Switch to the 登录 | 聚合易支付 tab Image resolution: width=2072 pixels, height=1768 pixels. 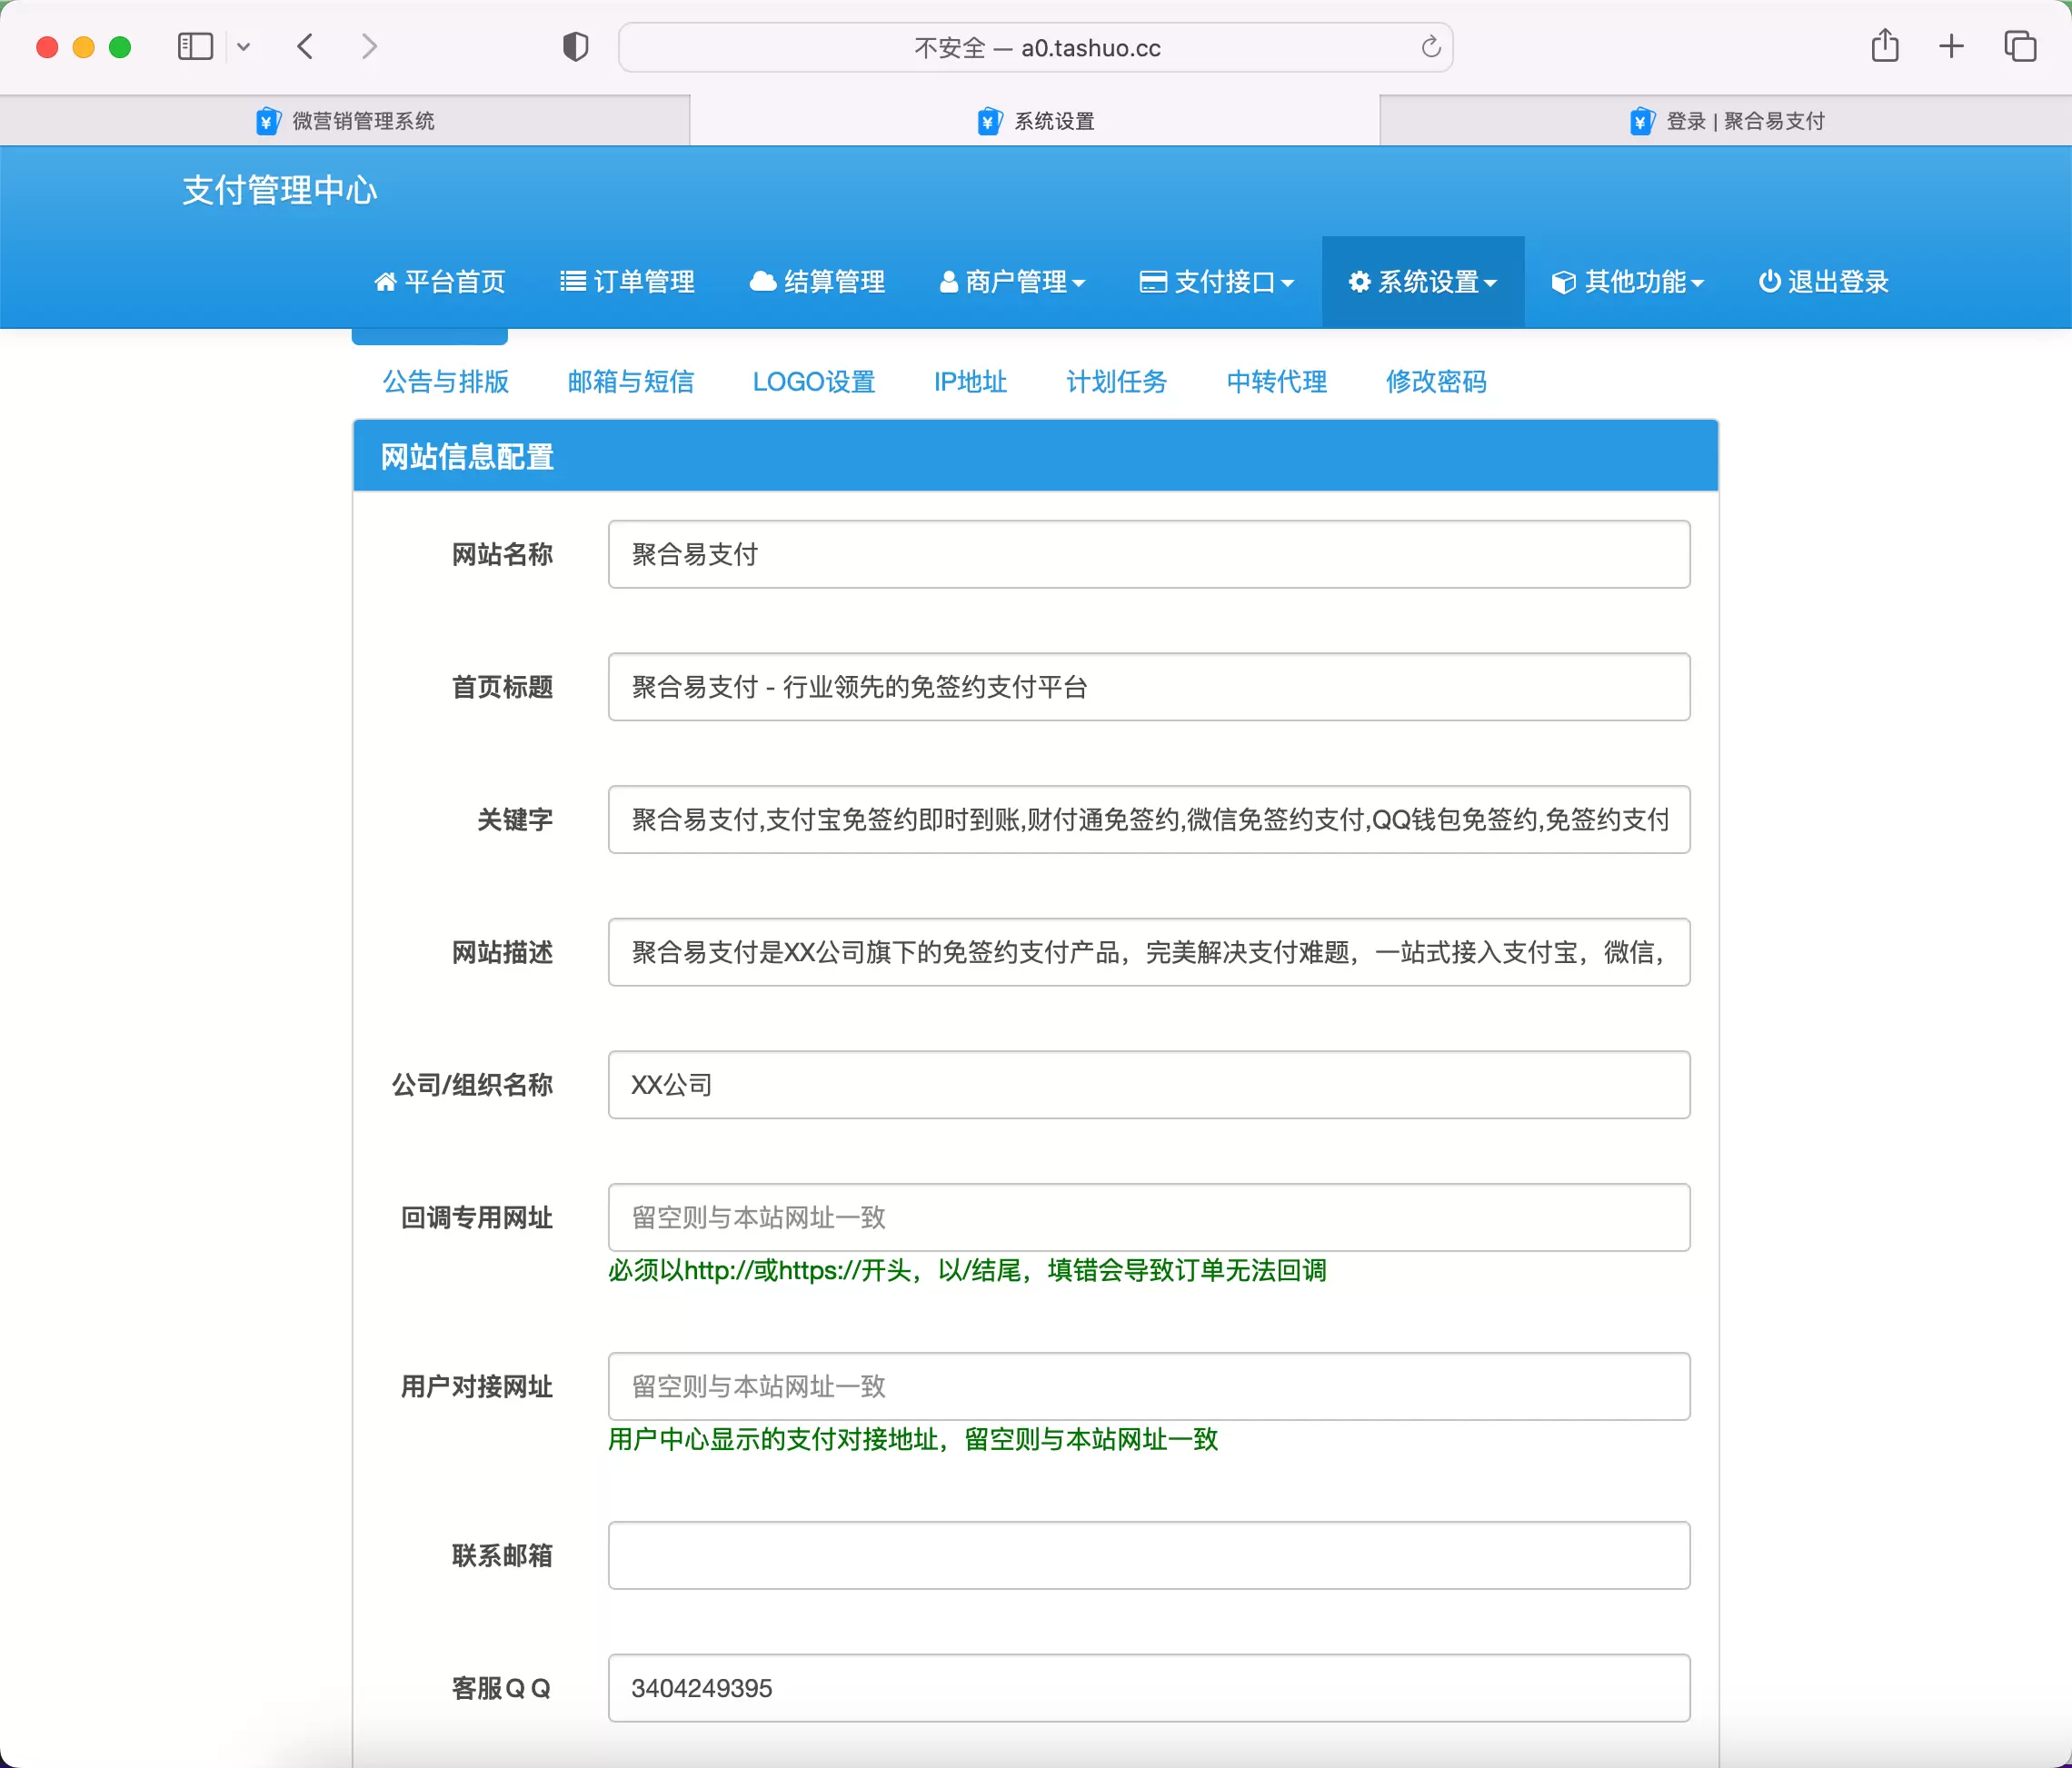tap(1726, 121)
